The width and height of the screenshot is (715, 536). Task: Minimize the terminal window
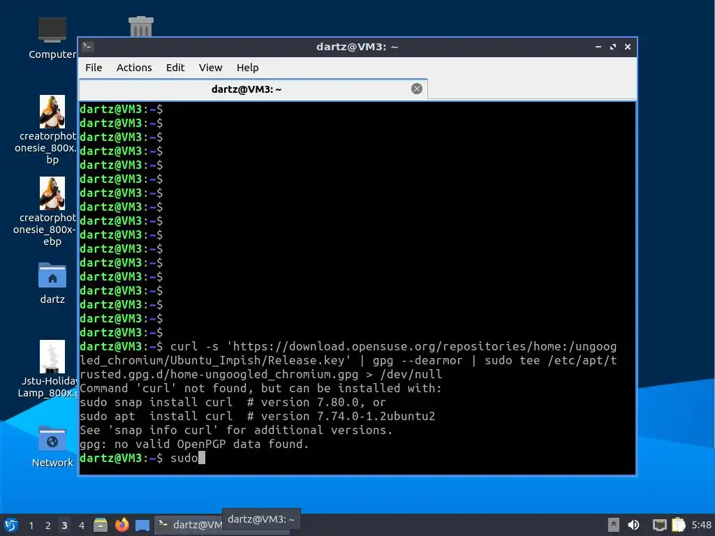click(598, 47)
